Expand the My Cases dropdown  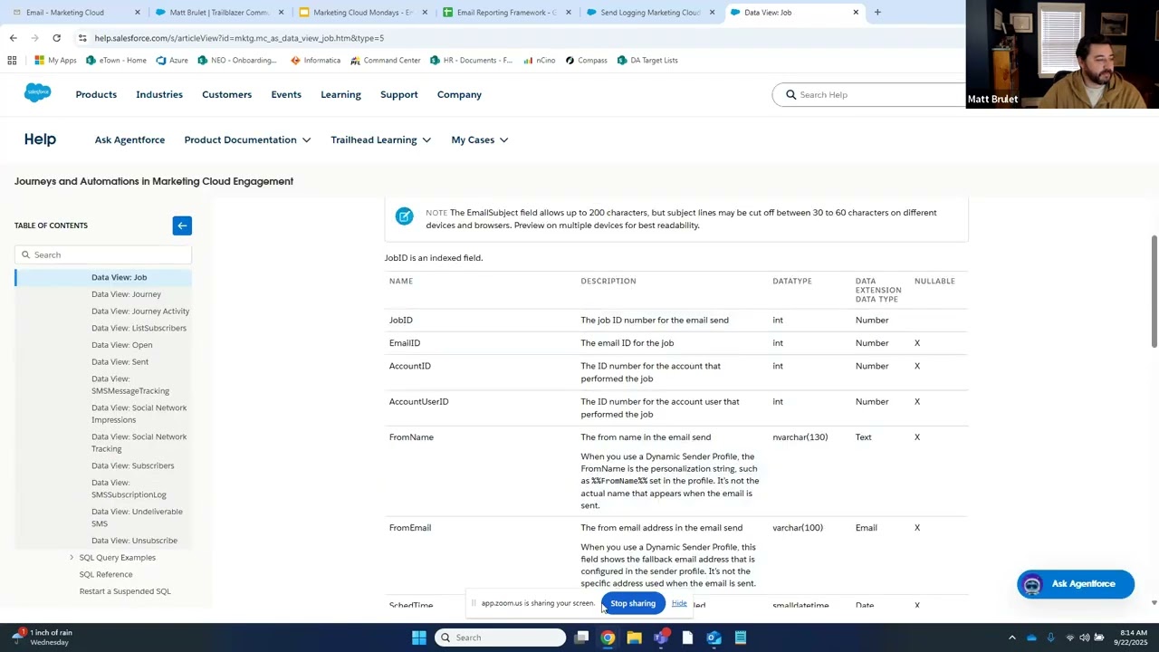[480, 139]
